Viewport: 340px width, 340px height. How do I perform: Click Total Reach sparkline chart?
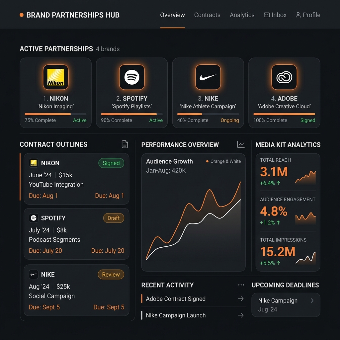tap(305, 177)
